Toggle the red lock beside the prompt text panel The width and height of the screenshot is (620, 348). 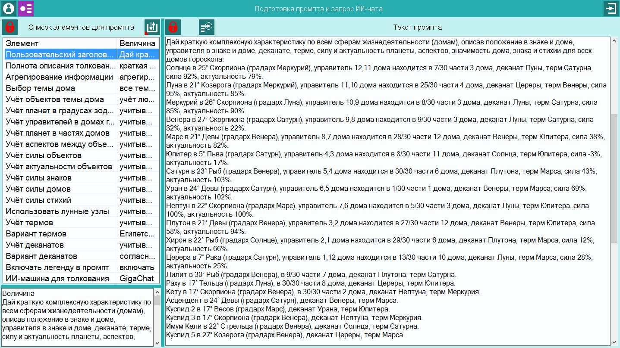[173, 27]
